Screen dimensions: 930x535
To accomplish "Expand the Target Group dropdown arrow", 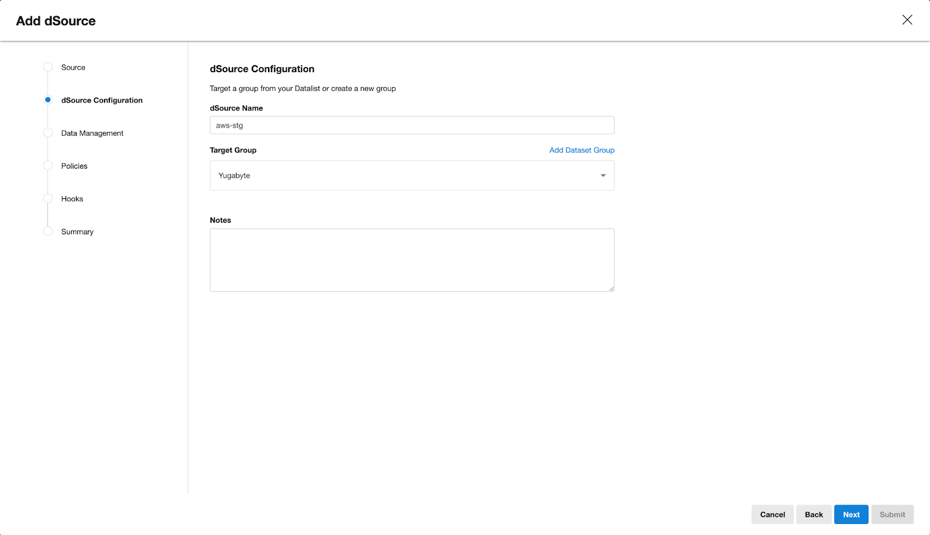I will (603, 176).
